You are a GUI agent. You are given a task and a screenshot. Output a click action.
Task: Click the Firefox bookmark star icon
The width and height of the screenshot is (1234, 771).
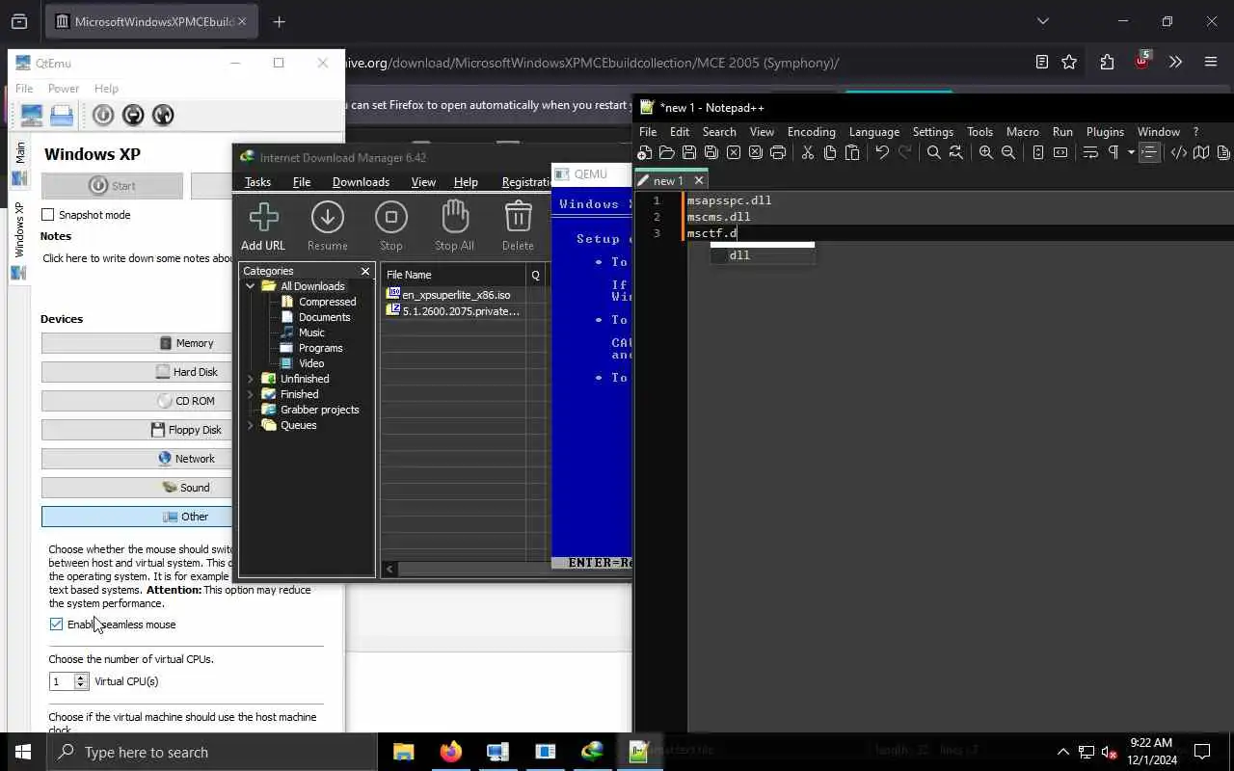tap(1069, 63)
